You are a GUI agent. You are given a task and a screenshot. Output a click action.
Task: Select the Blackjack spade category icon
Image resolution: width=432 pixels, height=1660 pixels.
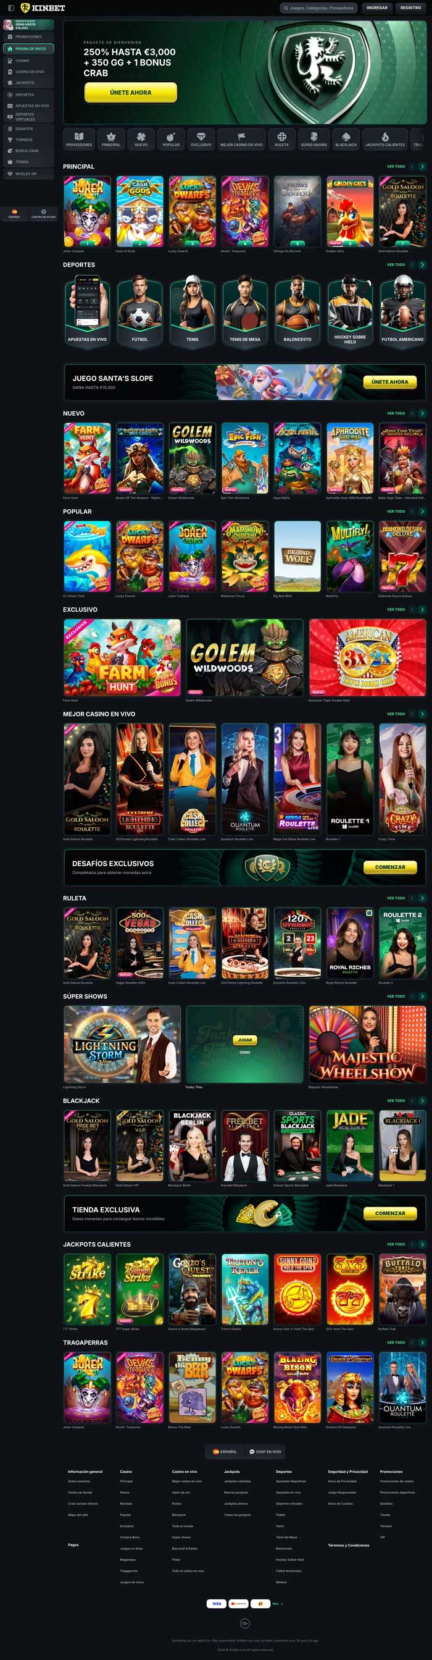[x=346, y=138]
